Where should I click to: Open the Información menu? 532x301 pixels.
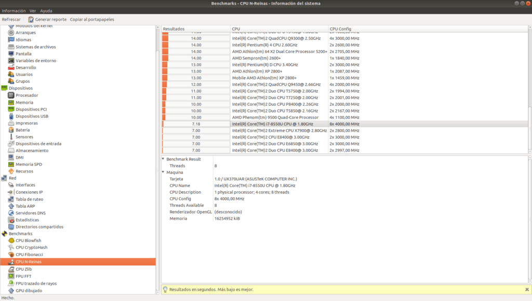click(x=14, y=10)
